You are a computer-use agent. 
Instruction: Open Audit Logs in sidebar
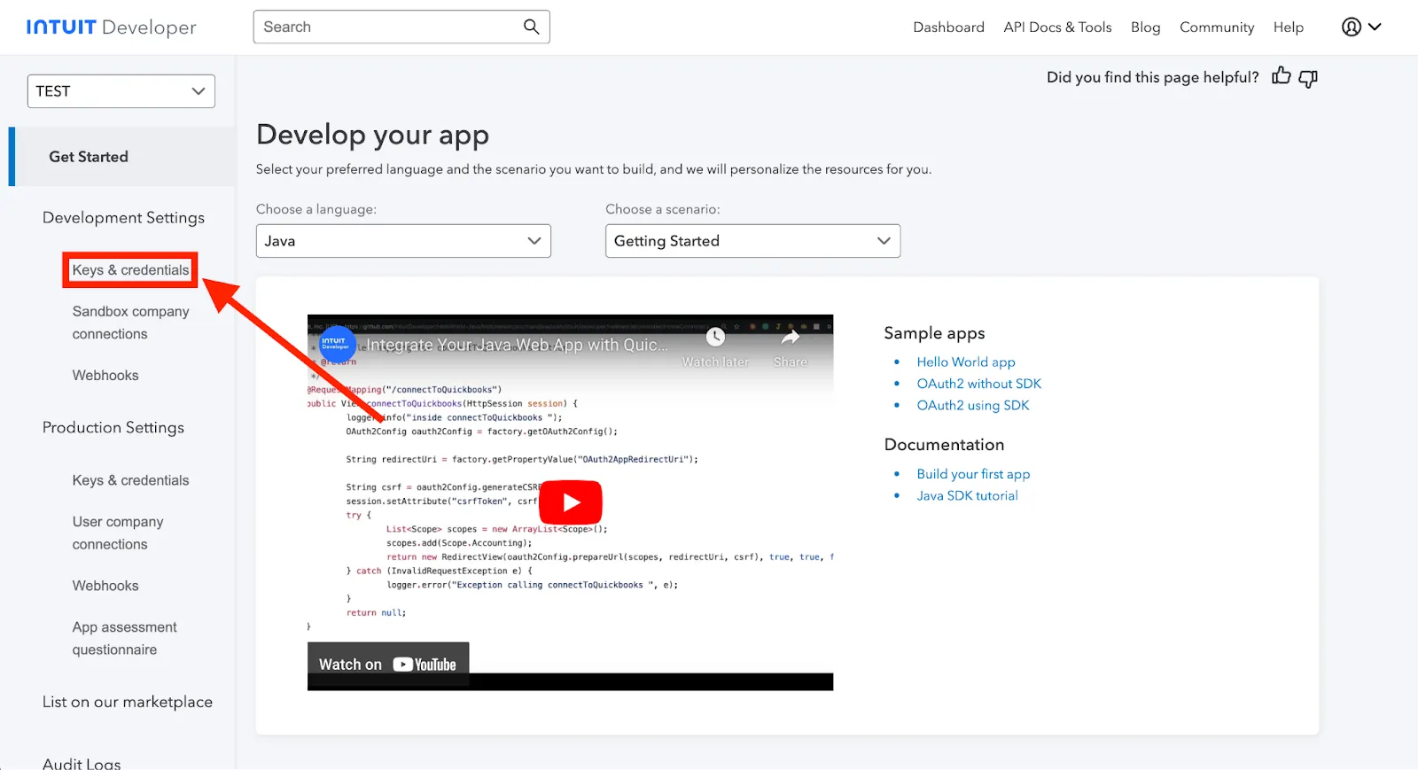pos(82,764)
